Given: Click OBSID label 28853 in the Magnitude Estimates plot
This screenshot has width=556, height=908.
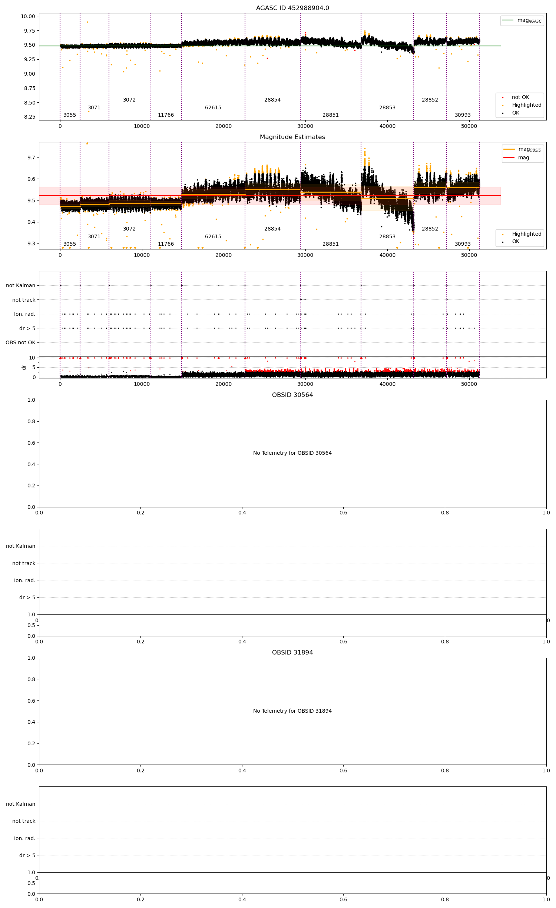Looking at the screenshot, I should click(x=387, y=237).
